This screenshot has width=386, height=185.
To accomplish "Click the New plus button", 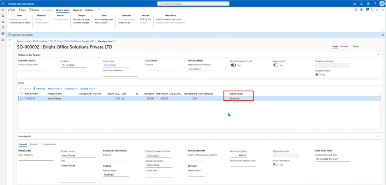I will coord(22,10).
